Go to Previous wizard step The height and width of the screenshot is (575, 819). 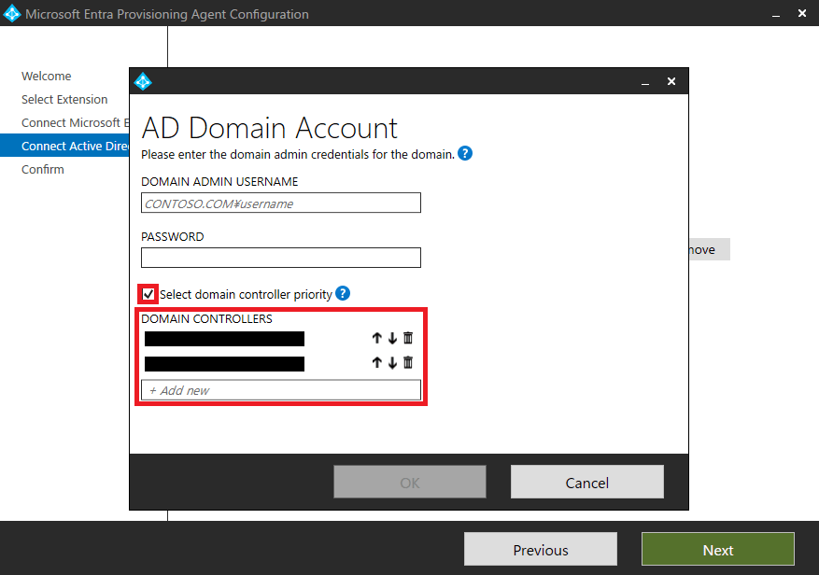[x=541, y=550]
